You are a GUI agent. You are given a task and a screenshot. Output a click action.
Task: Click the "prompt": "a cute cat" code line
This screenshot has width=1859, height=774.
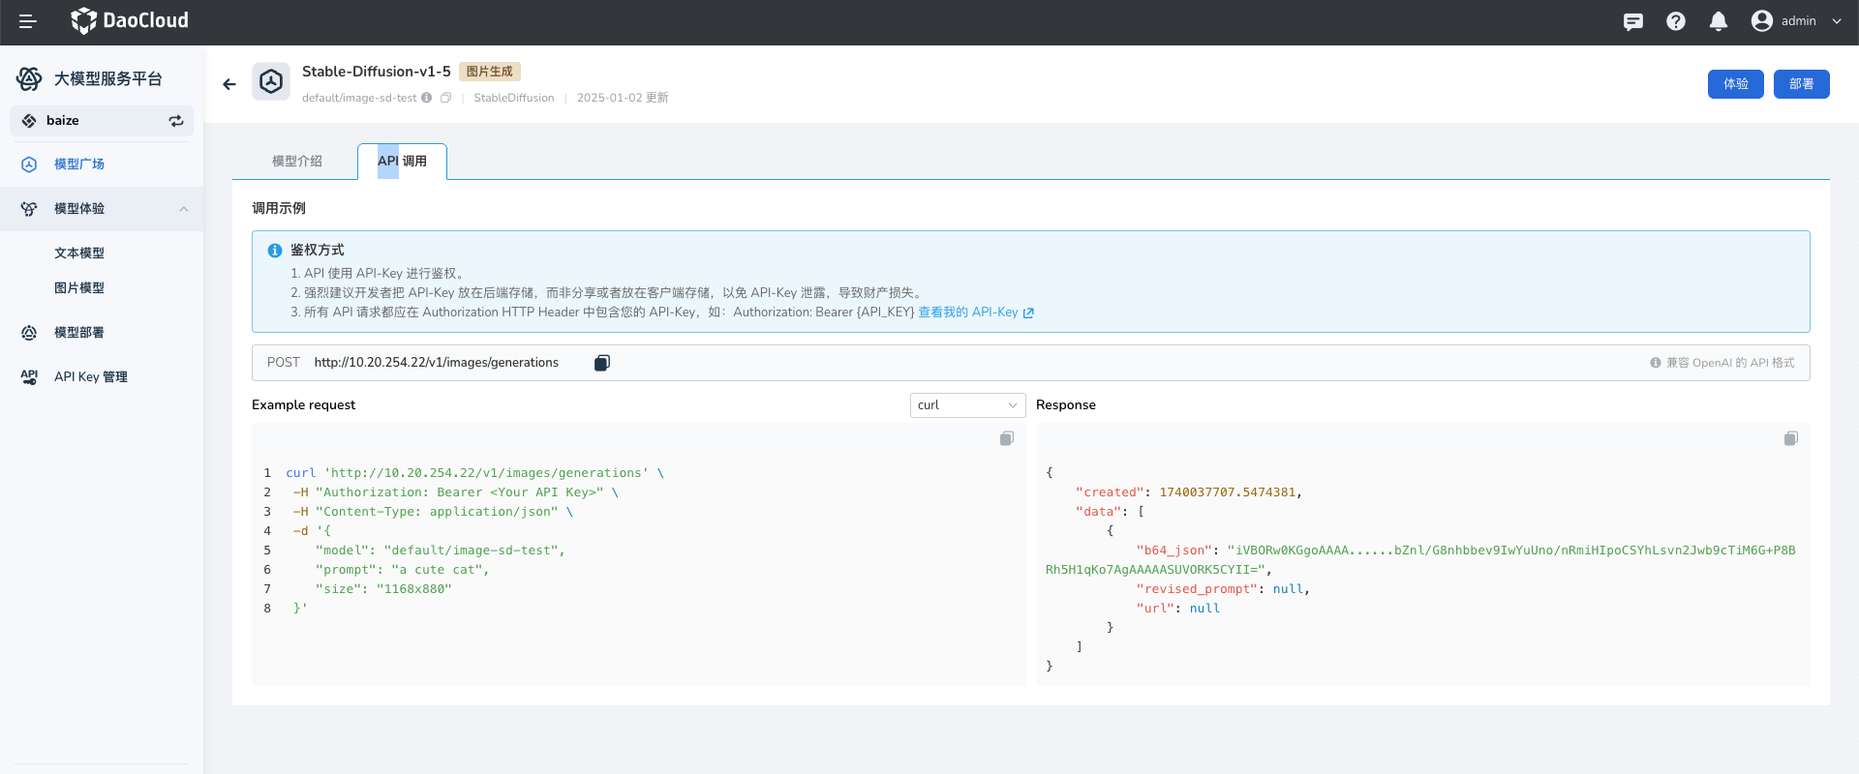click(x=402, y=570)
